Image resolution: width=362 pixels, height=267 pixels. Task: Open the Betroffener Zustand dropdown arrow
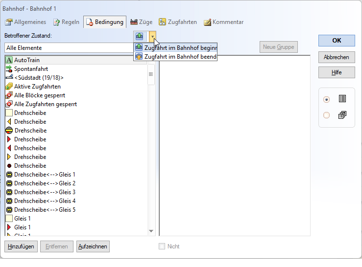click(x=153, y=36)
